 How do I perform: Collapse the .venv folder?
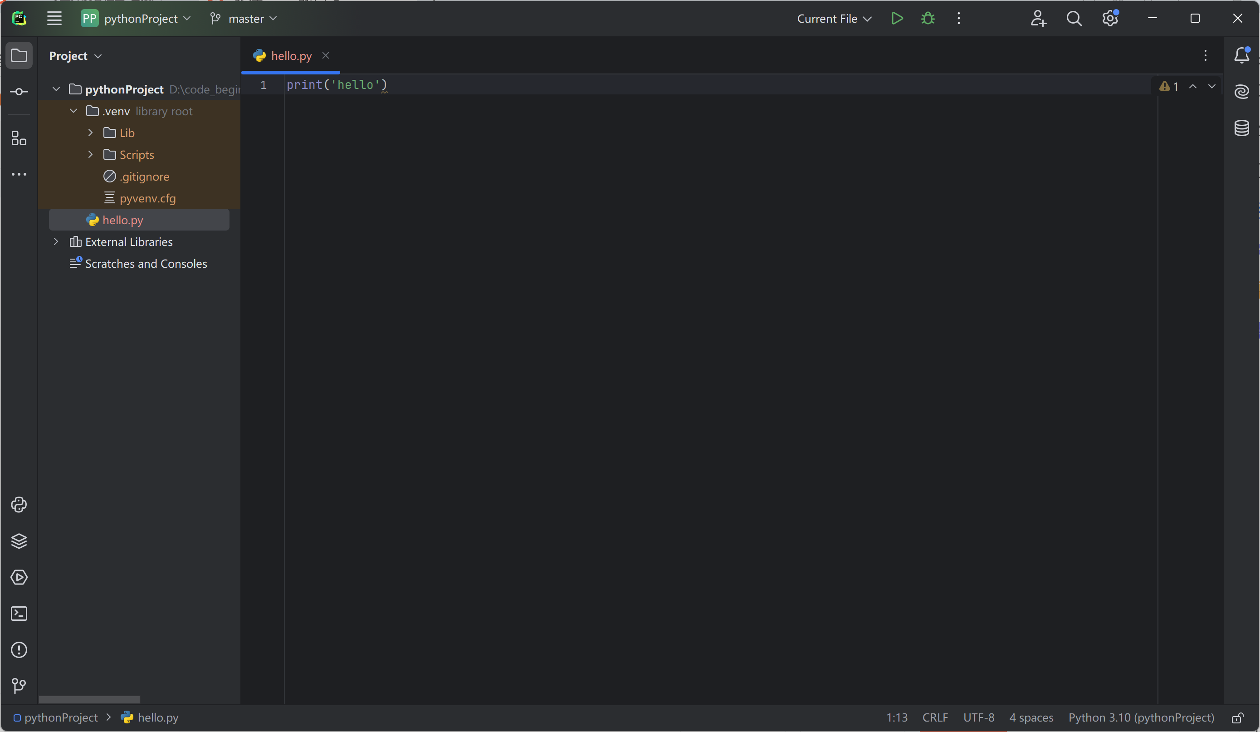click(x=73, y=111)
